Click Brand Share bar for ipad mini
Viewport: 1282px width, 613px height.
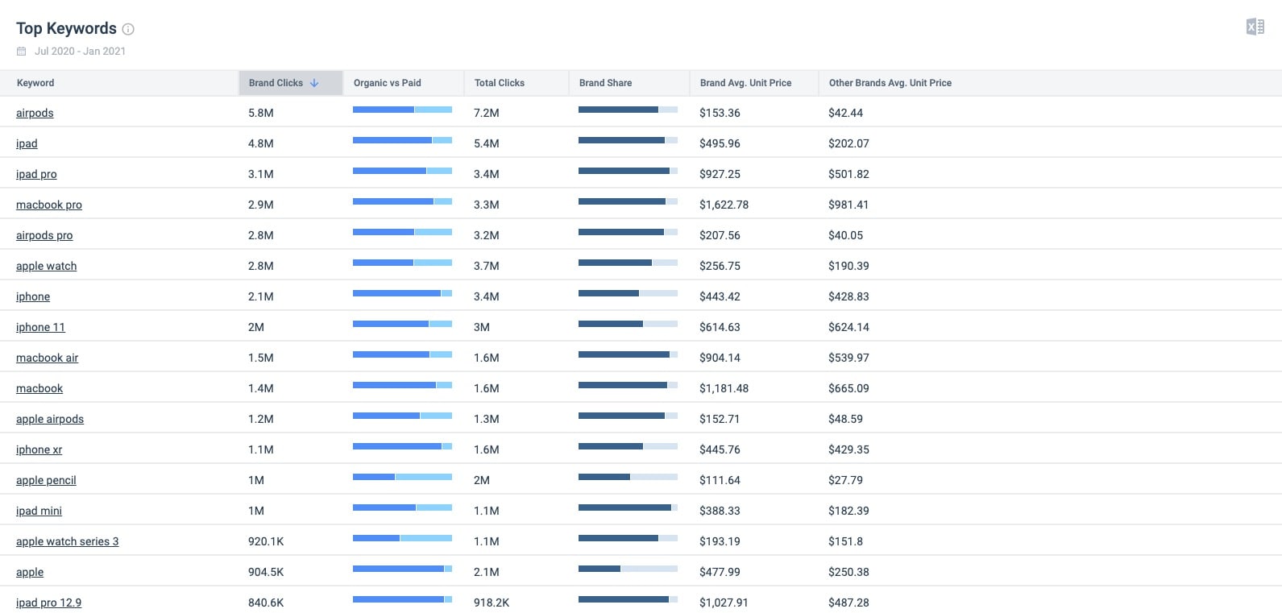(628, 507)
